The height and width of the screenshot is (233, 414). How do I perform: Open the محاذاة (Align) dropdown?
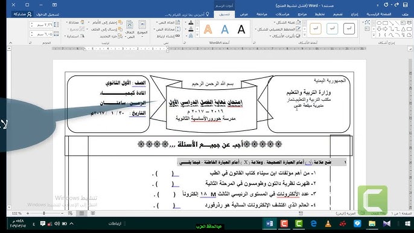pos(75,22)
